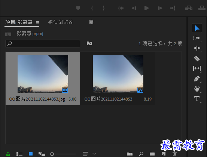Click the New Item icon
This screenshot has width=207, height=157.
[x=164, y=154]
